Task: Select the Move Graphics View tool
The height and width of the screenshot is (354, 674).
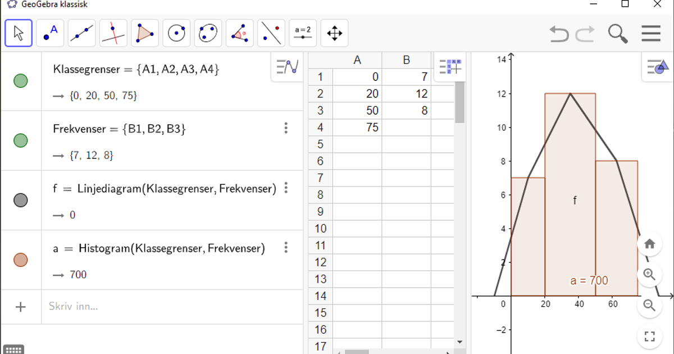Action: click(334, 33)
